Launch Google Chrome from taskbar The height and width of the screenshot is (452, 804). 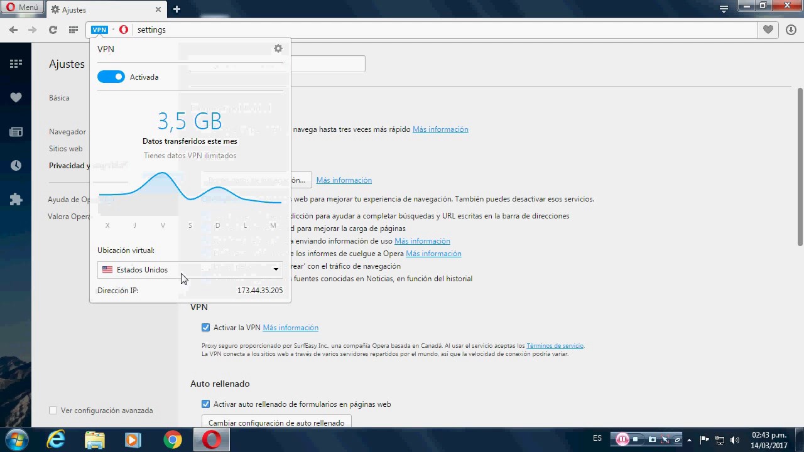pos(172,439)
